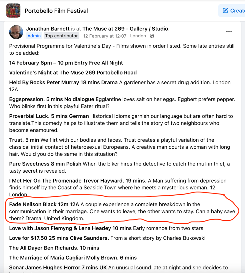Click the Admin badge

[x=34, y=36]
